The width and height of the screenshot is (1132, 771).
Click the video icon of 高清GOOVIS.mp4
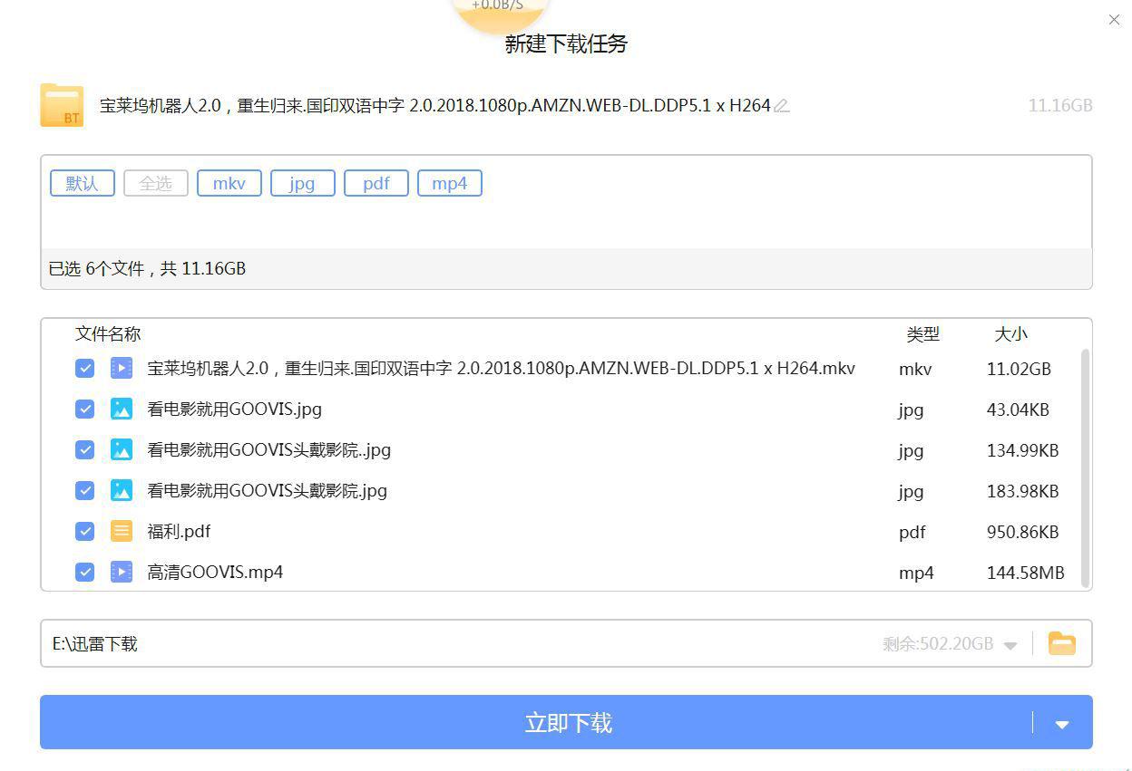[x=122, y=572]
